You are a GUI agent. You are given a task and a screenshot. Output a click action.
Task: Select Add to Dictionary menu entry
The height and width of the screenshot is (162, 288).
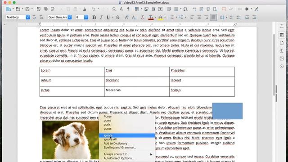[x=127, y=144]
